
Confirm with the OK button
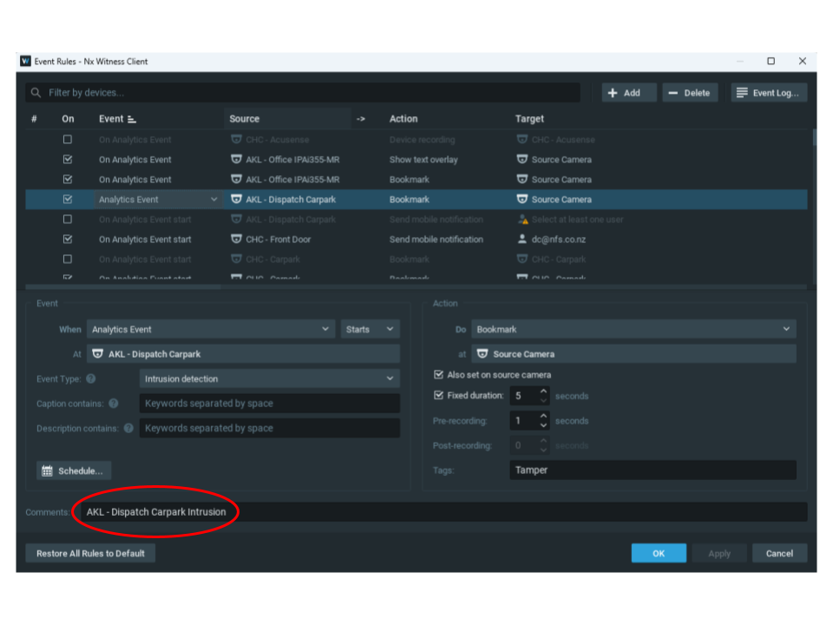[659, 553]
